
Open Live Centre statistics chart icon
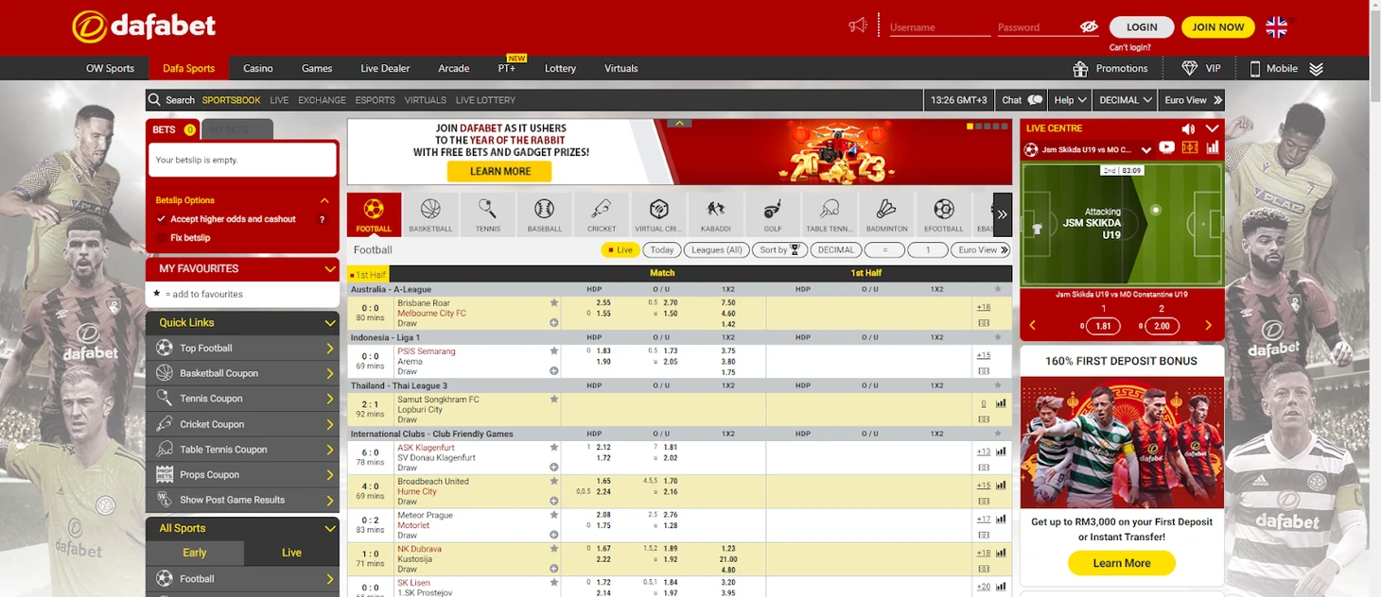pyautogui.click(x=1213, y=148)
